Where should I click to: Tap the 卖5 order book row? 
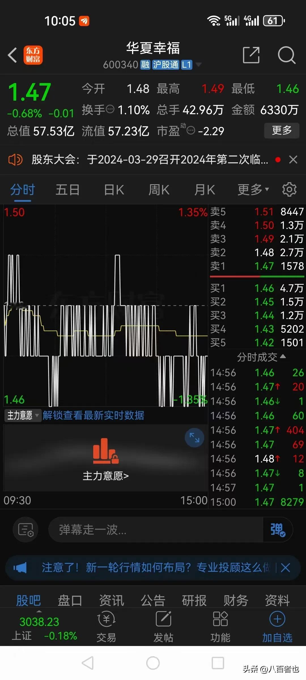tap(257, 212)
